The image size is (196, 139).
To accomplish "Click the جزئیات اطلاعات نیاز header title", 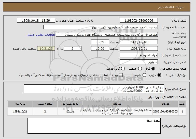I will pos(171,7).
